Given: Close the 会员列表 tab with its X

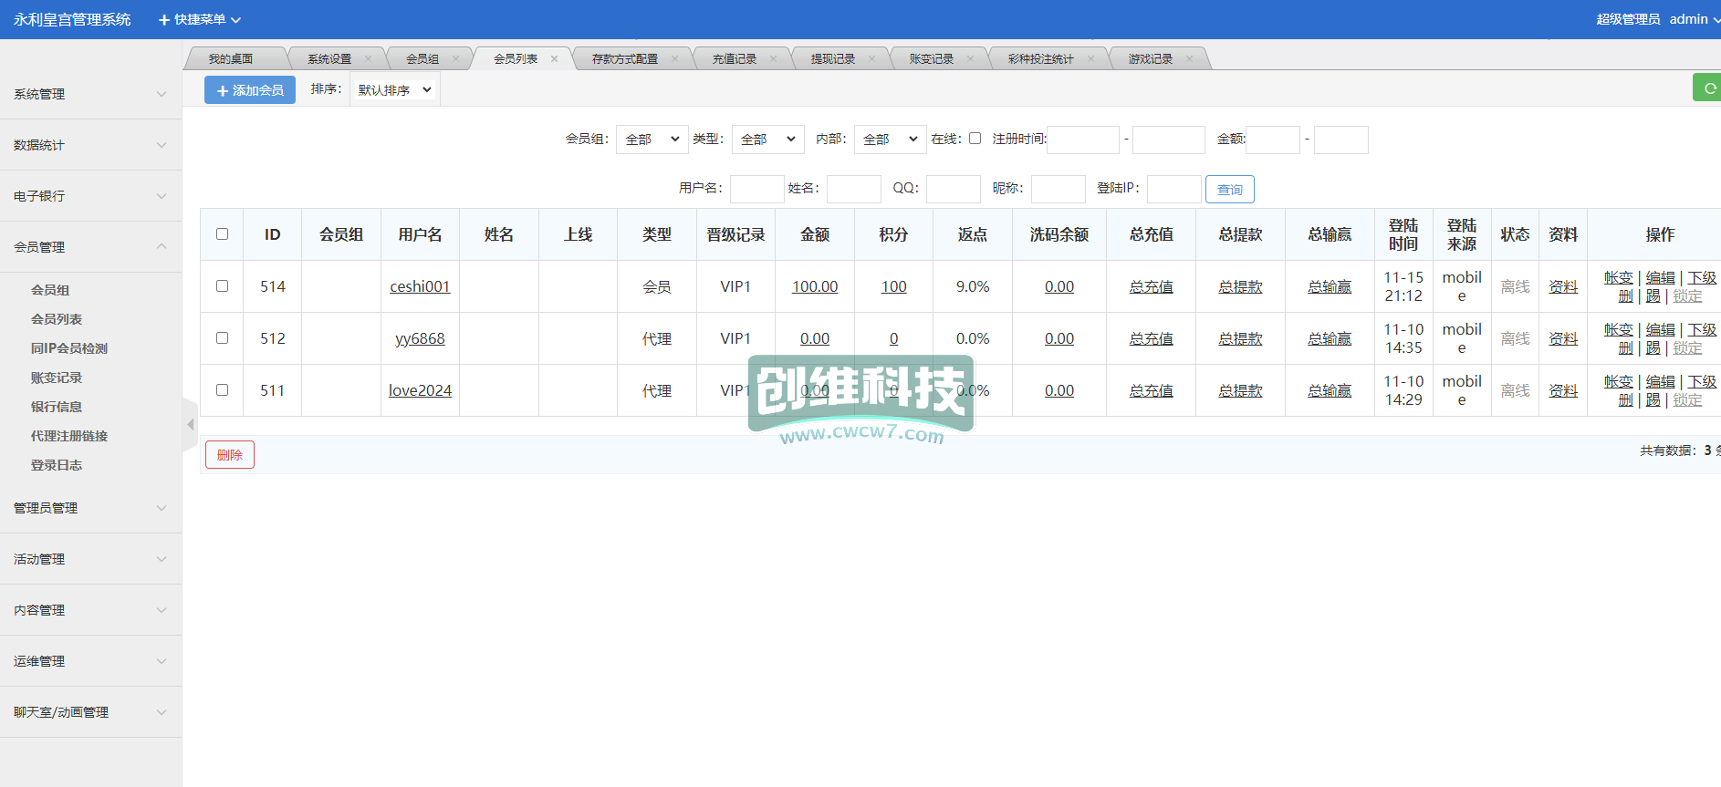Looking at the screenshot, I should click(555, 58).
